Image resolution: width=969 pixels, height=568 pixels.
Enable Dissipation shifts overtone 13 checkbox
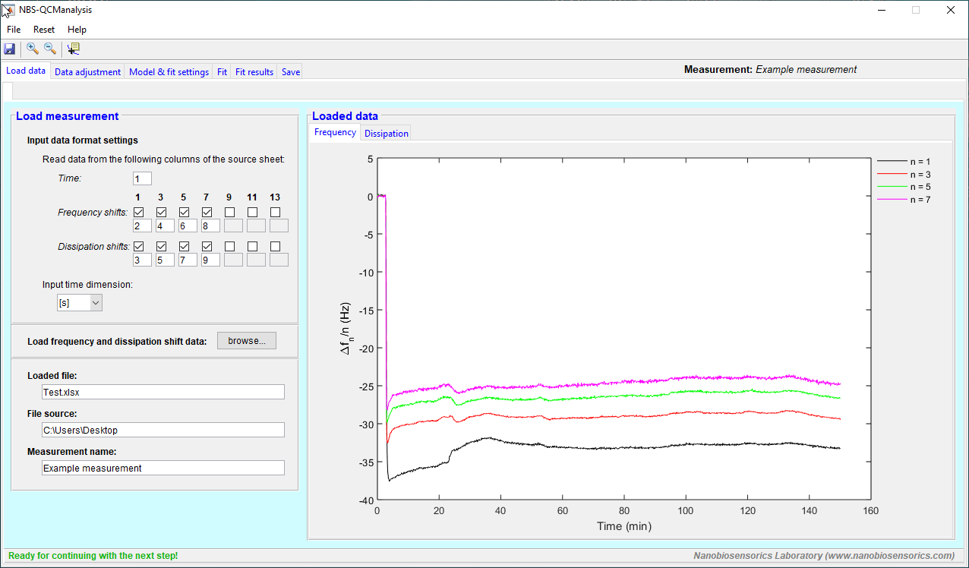(x=275, y=247)
